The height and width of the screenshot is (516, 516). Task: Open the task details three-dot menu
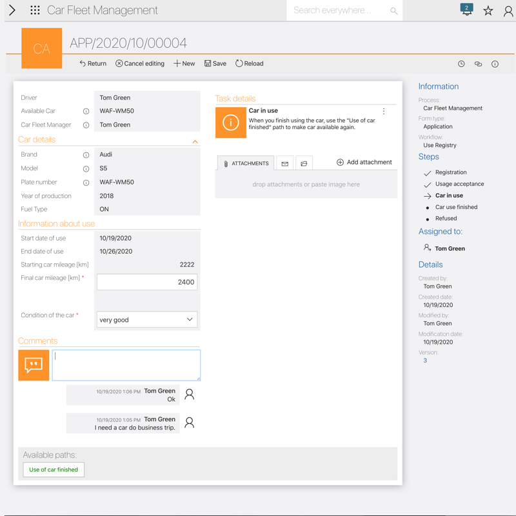[384, 112]
